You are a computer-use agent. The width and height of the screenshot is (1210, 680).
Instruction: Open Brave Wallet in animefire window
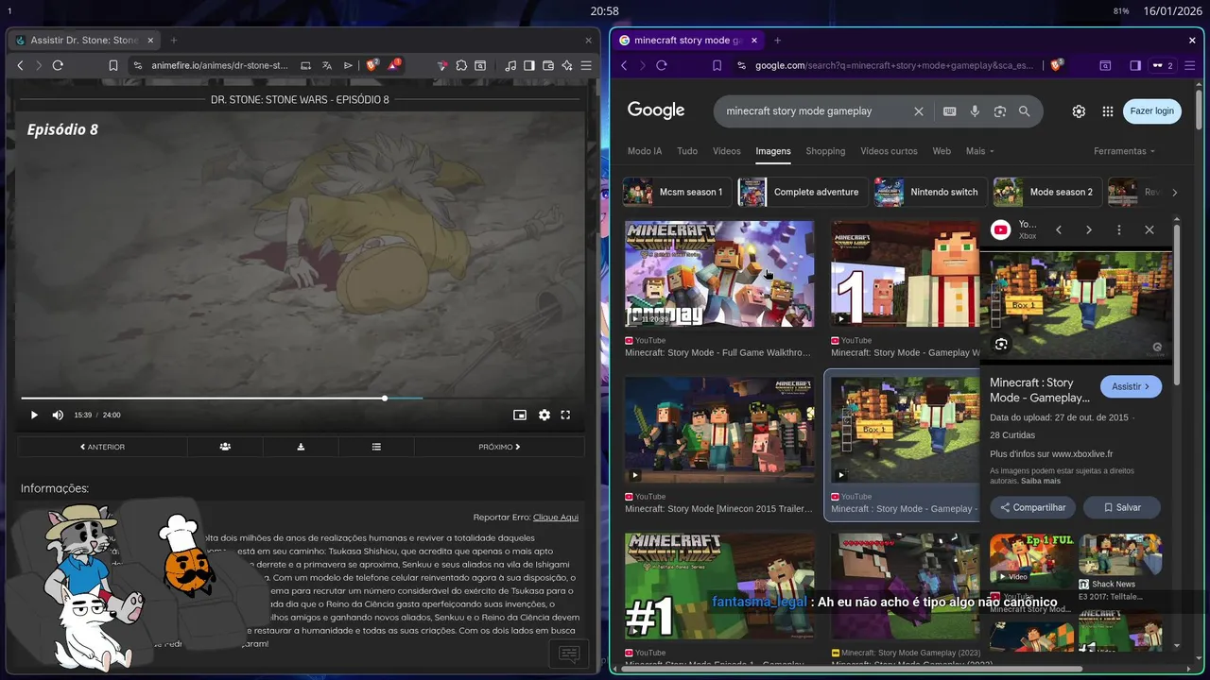pos(548,65)
